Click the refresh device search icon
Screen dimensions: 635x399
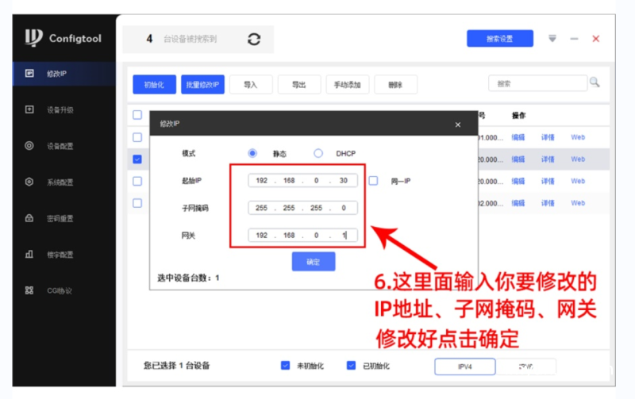pos(254,39)
